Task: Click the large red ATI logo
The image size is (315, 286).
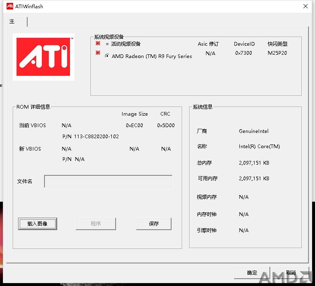Action: point(44,57)
